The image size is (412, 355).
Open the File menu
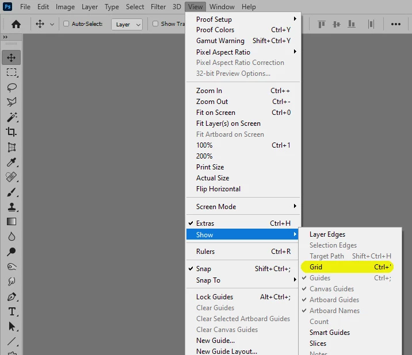tap(25, 6)
